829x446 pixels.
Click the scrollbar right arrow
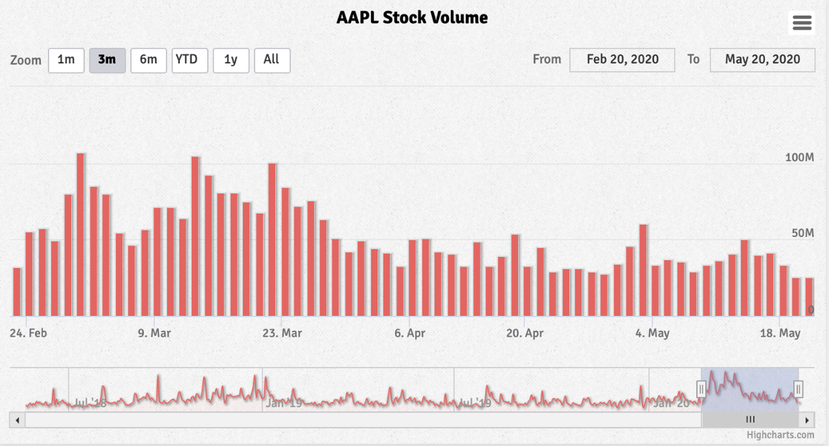(808, 419)
